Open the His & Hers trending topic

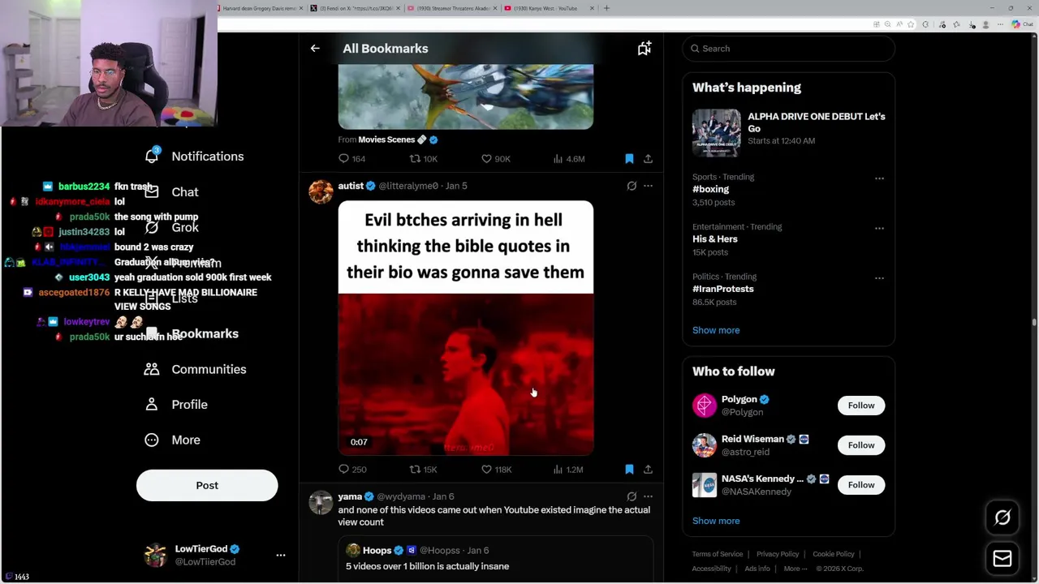715,239
